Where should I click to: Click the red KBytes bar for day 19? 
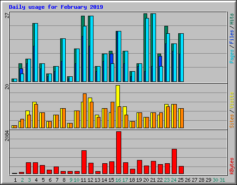(x=139, y=167)
